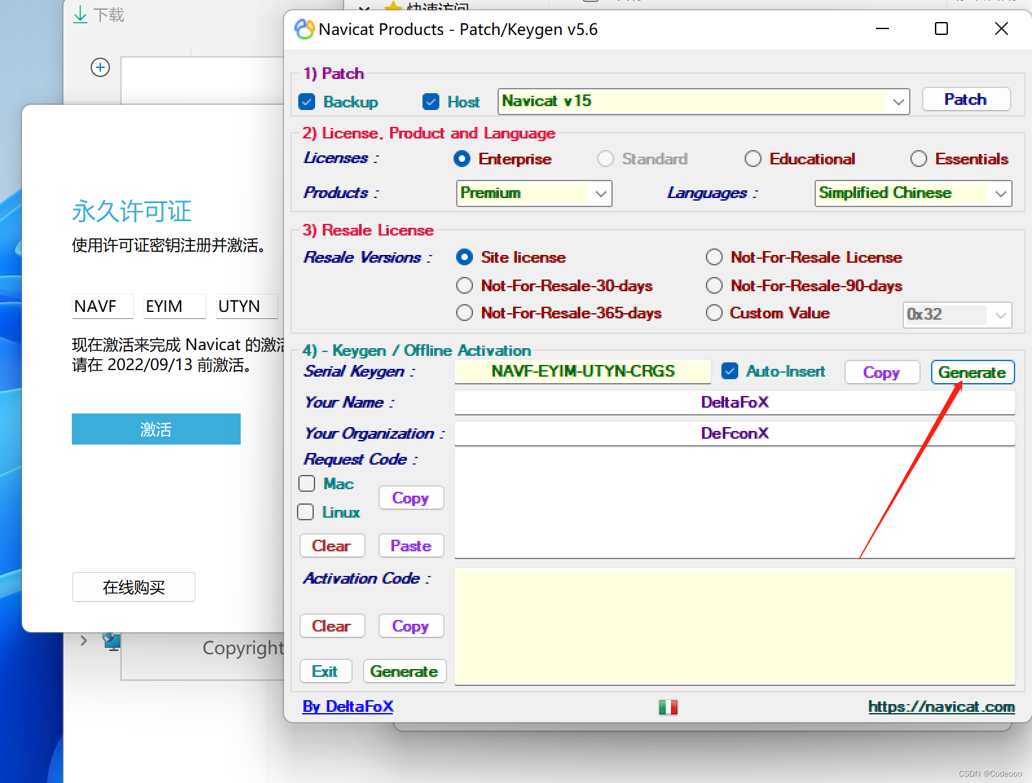
Task: Click the NAVF license key field
Action: pos(102,306)
